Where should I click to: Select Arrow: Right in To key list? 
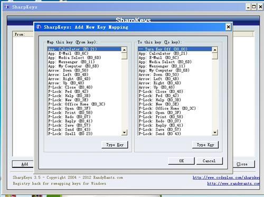click(x=175, y=83)
